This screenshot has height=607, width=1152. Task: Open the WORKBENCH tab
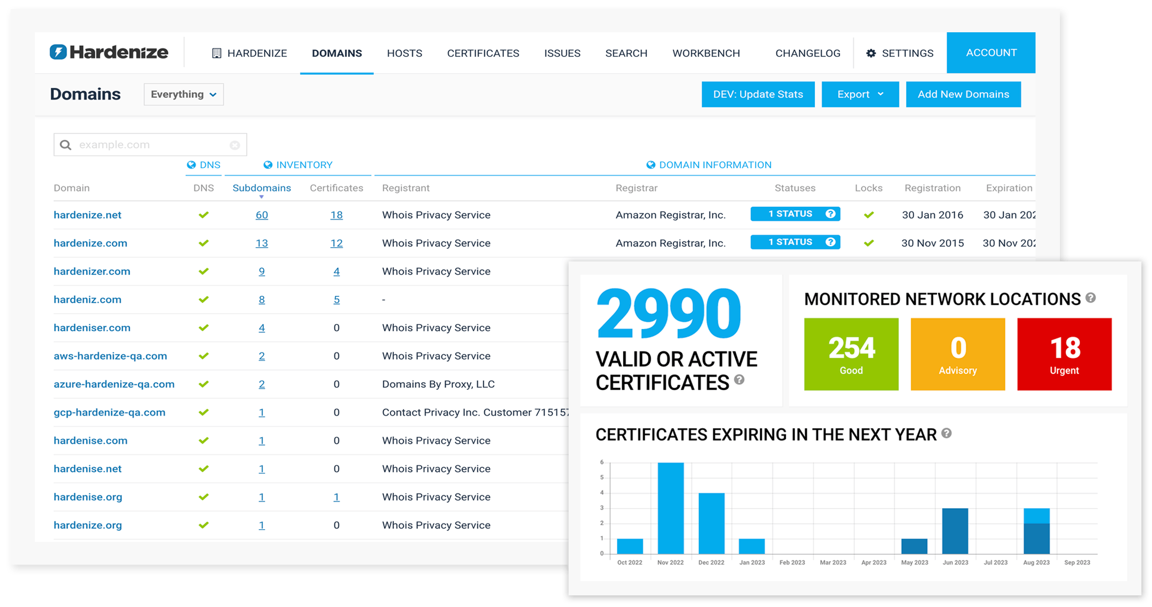pyautogui.click(x=706, y=53)
